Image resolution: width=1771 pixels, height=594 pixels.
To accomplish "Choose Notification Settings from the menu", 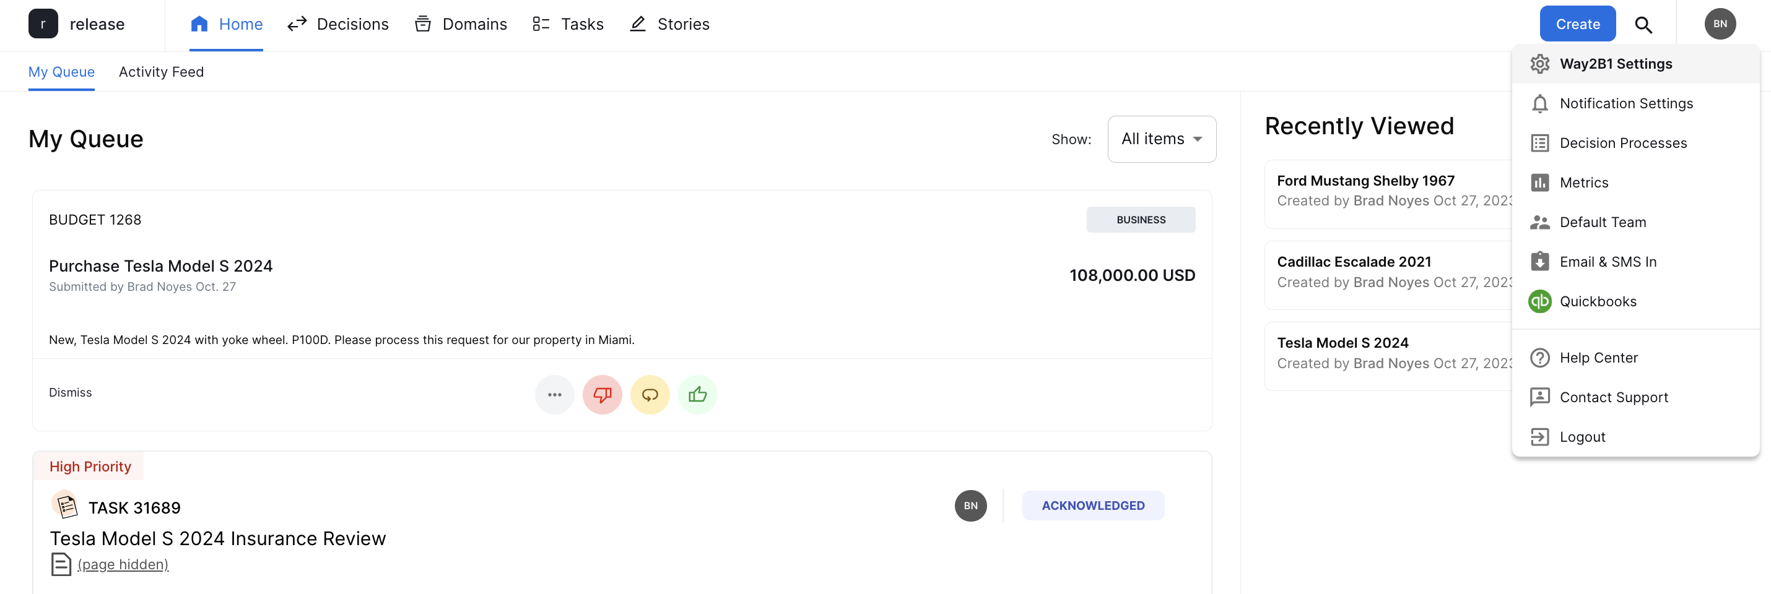I will point(1636,104).
